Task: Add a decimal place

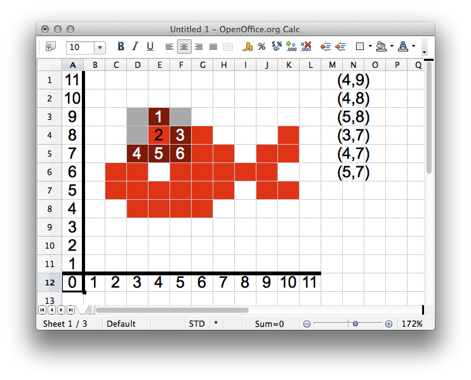Action: (x=291, y=46)
